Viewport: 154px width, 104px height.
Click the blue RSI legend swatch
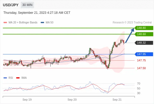click(5, 78)
